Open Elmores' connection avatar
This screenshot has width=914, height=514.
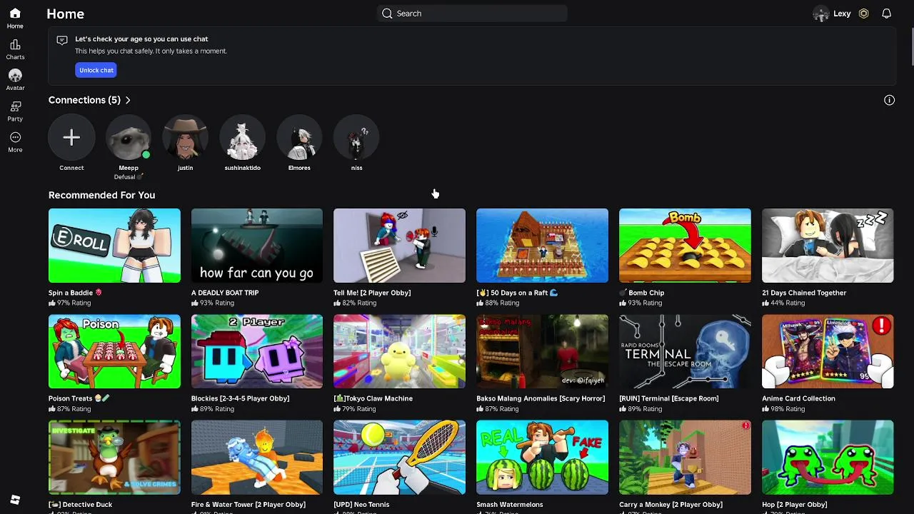299,138
